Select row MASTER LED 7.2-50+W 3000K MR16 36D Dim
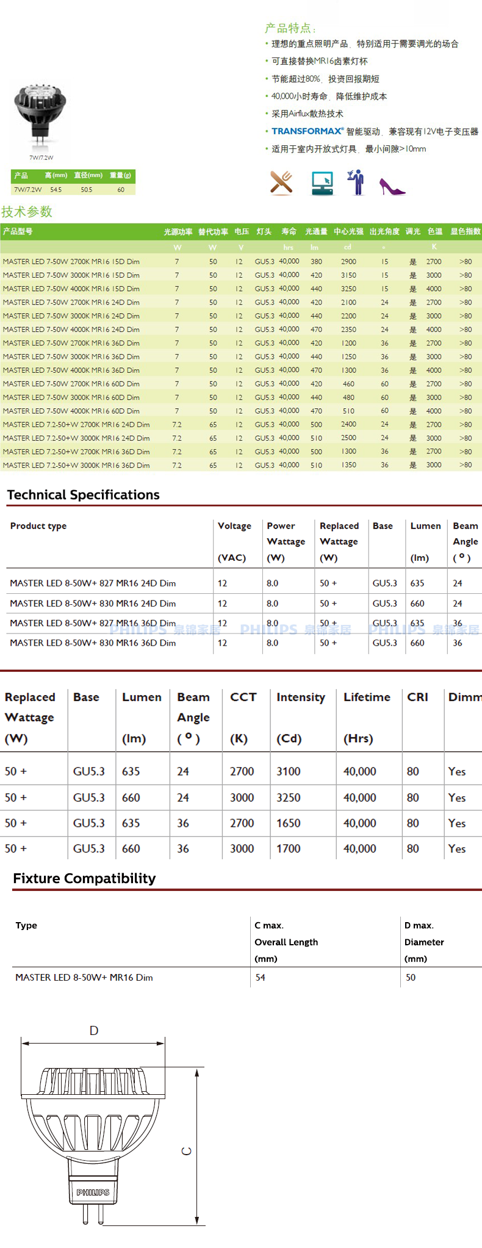Image resolution: width=482 pixels, height=1248 pixels. pos(241,465)
